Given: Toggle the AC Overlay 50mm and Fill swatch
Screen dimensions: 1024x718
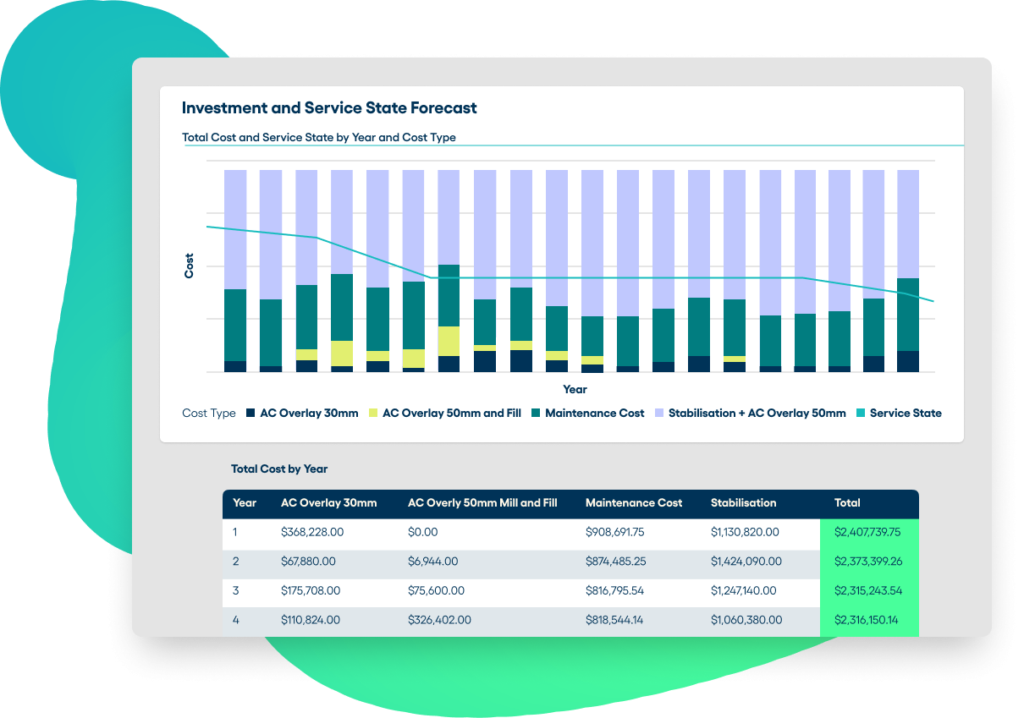Looking at the screenshot, I should click(x=373, y=413).
